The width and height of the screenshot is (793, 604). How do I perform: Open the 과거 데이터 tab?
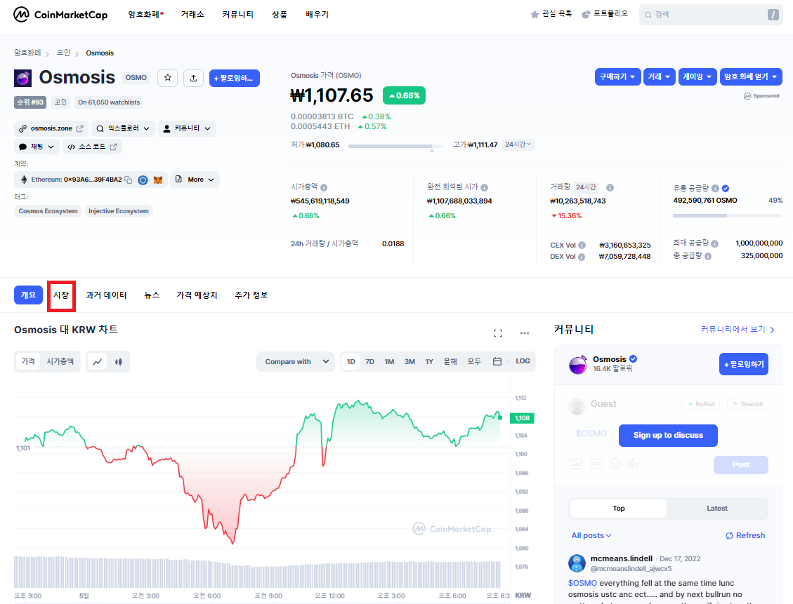106,295
